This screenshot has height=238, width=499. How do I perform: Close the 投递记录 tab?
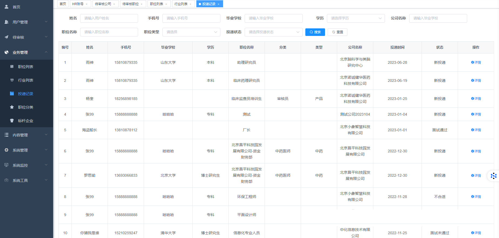218,4
